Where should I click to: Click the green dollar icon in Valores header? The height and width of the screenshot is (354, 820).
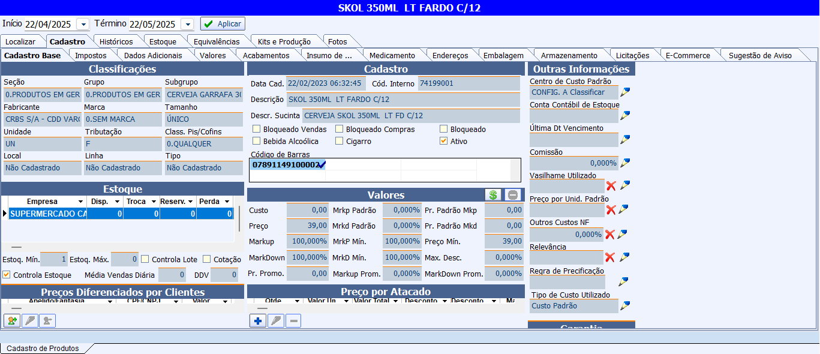pyautogui.click(x=493, y=195)
